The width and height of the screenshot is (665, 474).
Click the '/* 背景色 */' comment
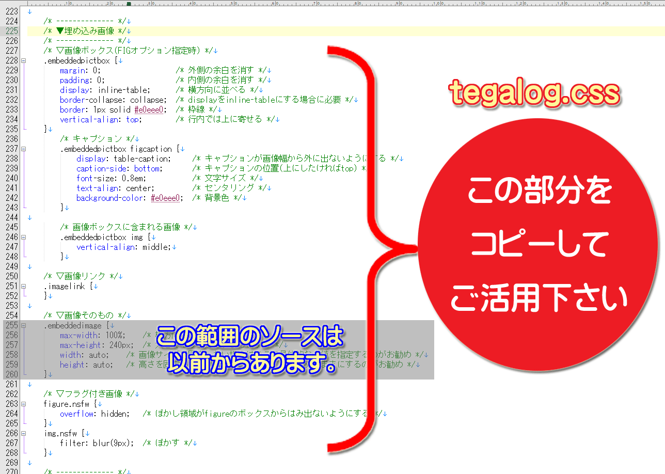coord(217,198)
